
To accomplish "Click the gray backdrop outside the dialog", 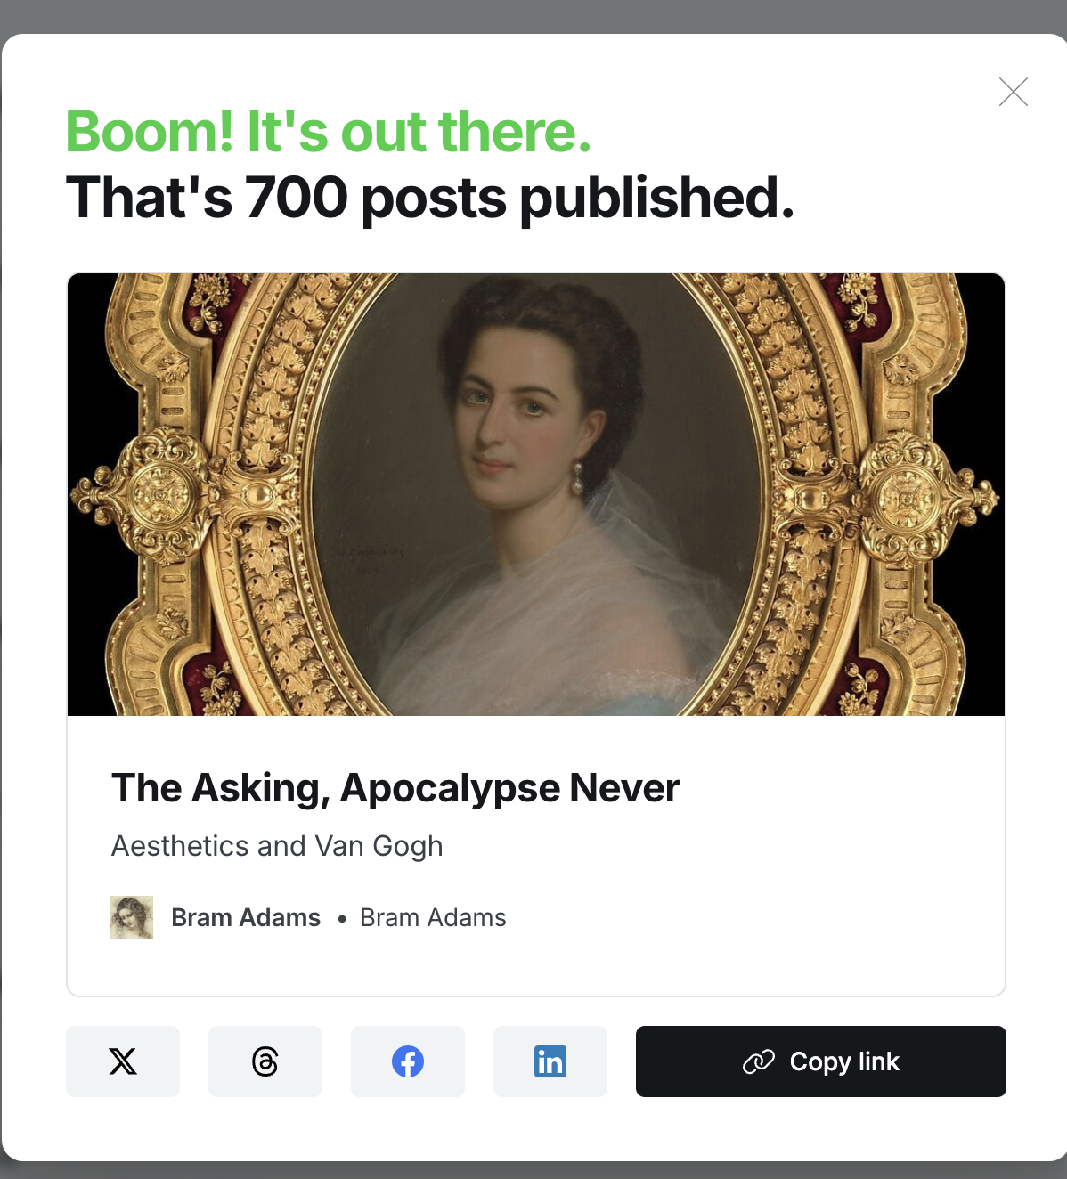I will [x=534, y=15].
